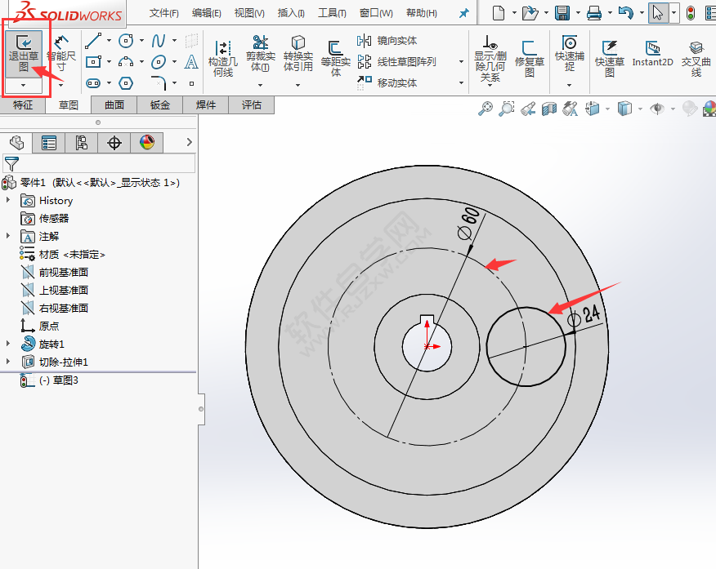The height and width of the screenshot is (569, 716).
Task: Open Display/Delete Relations (显示/删除几何关系)
Action: [x=490, y=58]
